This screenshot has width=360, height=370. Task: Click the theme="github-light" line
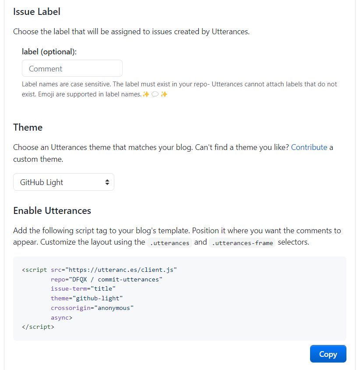[87, 298]
